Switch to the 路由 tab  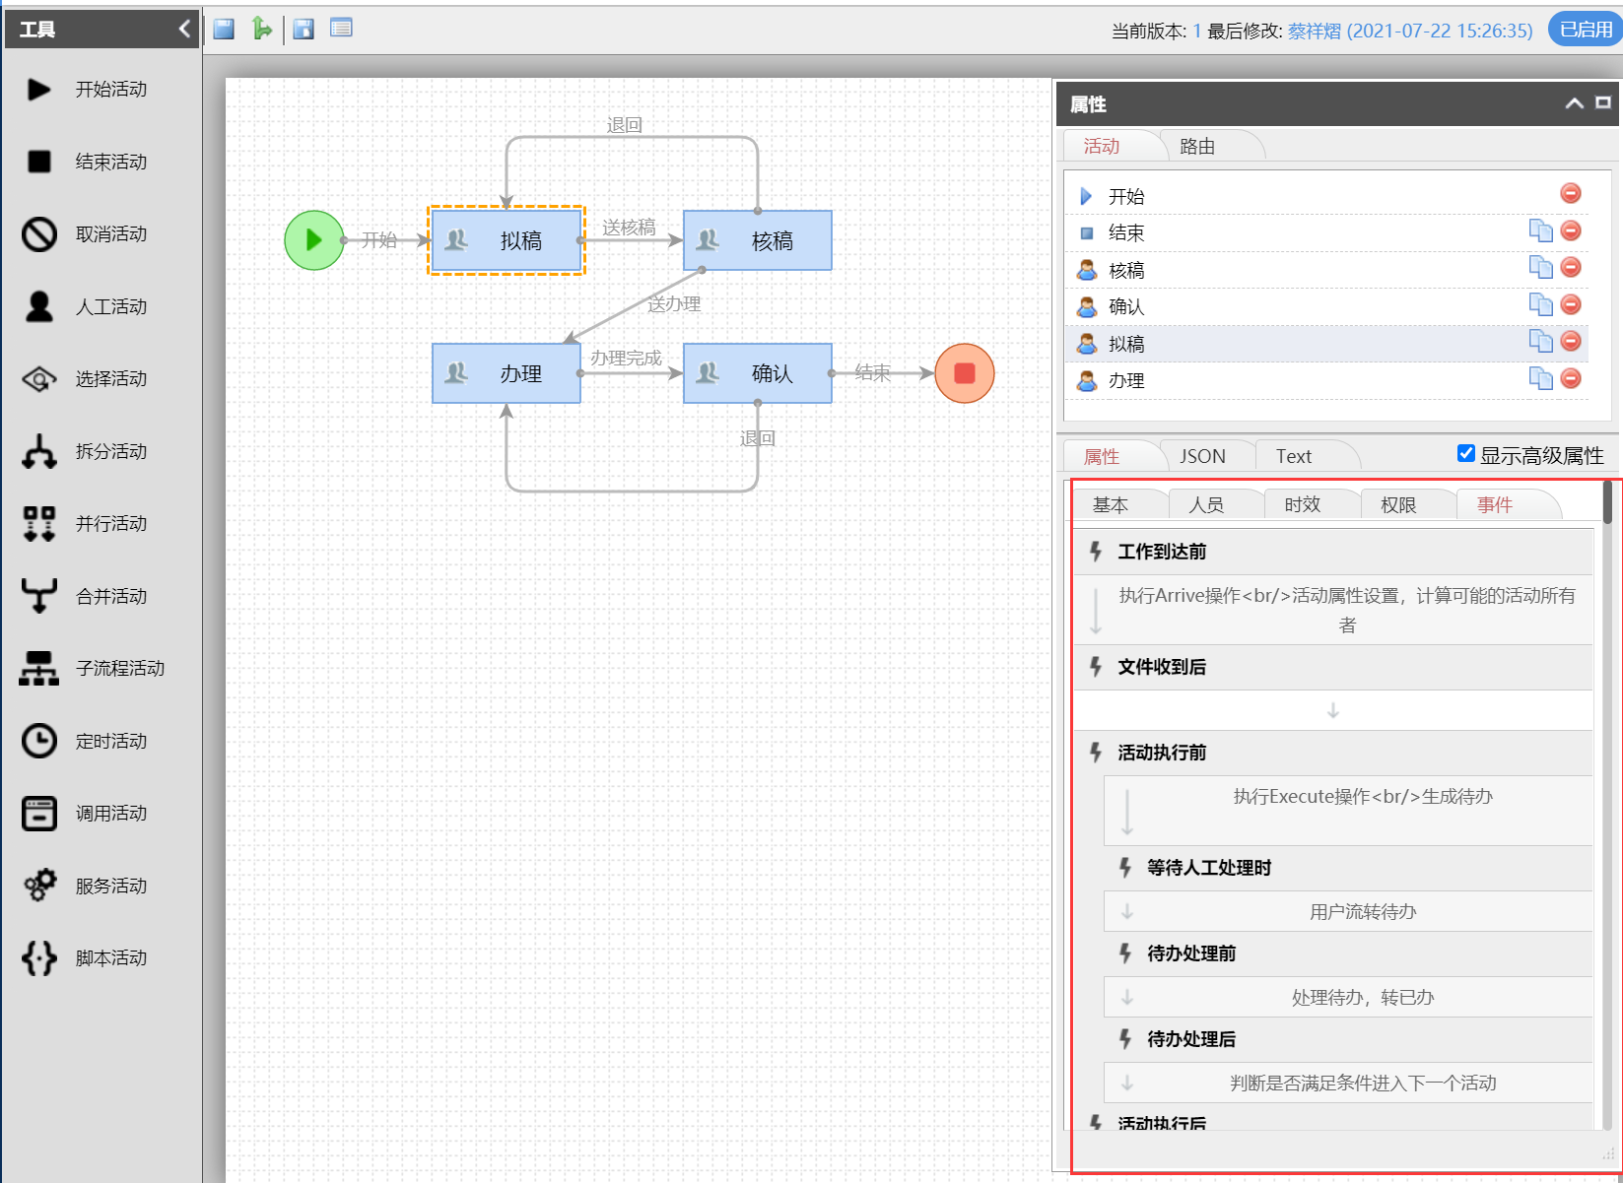point(1196,147)
